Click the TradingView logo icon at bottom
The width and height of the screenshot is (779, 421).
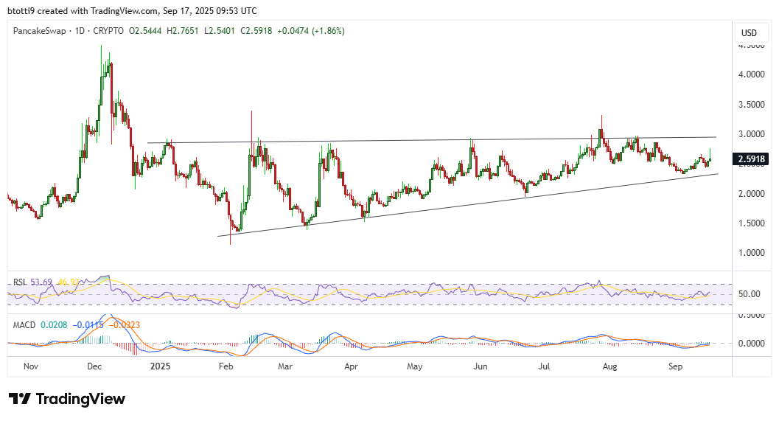[20, 399]
